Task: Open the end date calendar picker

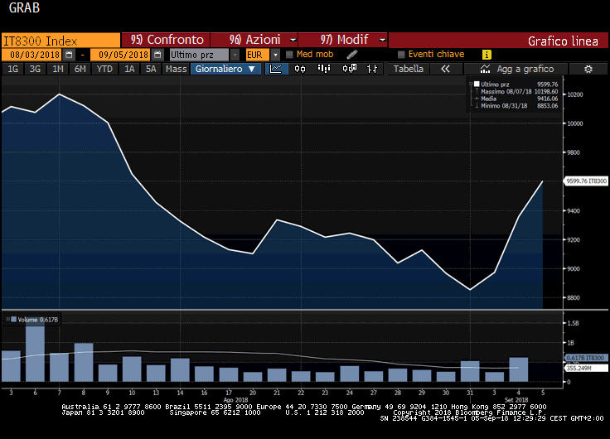Action: coord(157,55)
